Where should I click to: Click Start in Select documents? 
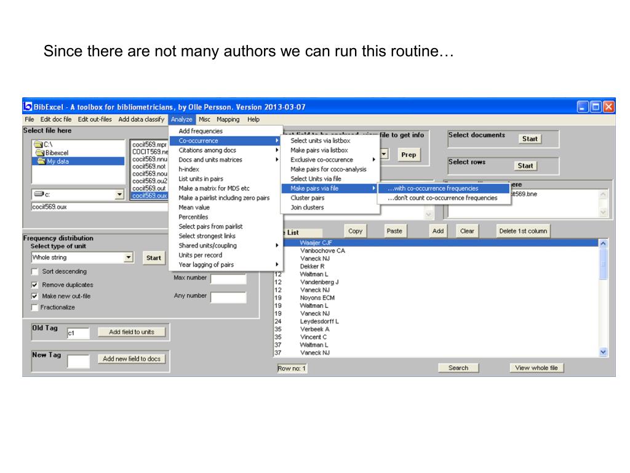(530, 139)
